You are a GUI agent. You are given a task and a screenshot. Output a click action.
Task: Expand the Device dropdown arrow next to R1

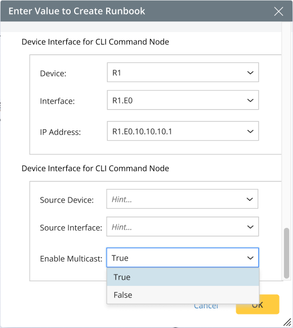point(250,73)
